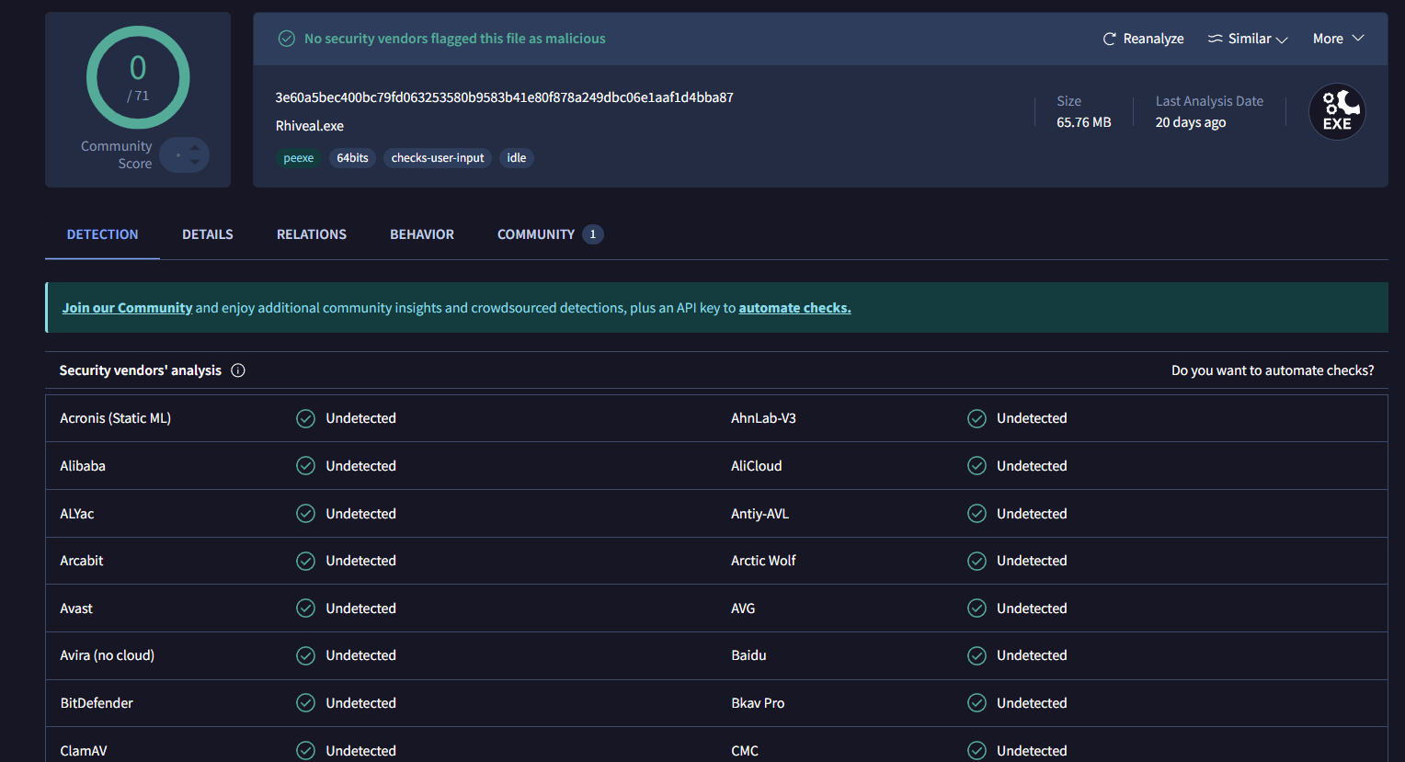The width and height of the screenshot is (1405, 762).
Task: Click the EXE file type icon
Action: [x=1337, y=112]
